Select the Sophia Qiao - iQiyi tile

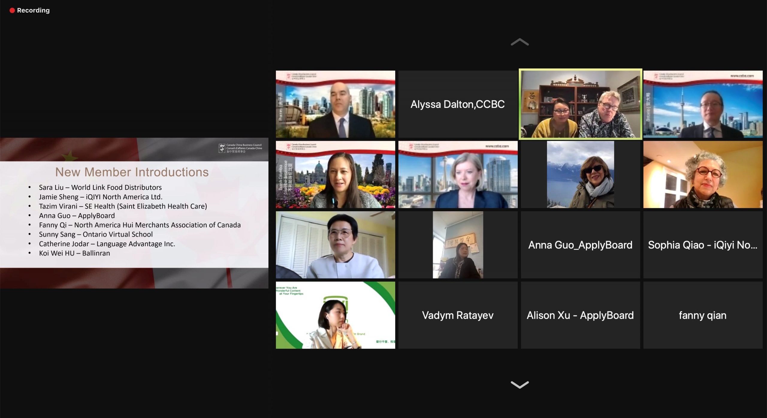coord(703,245)
